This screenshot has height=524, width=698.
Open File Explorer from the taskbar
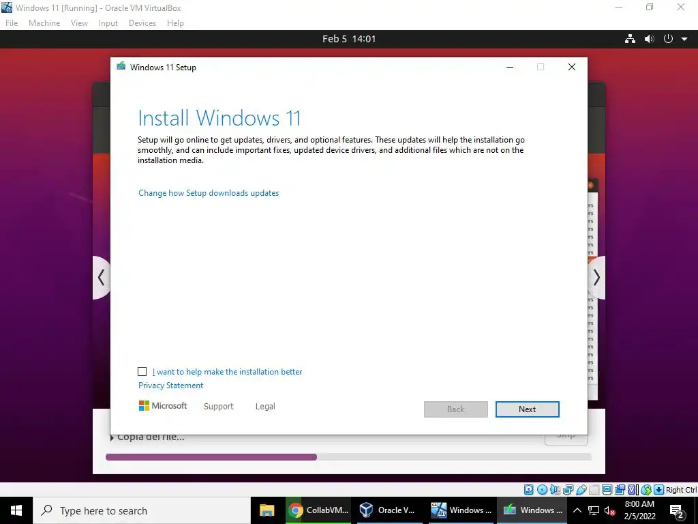(x=267, y=510)
